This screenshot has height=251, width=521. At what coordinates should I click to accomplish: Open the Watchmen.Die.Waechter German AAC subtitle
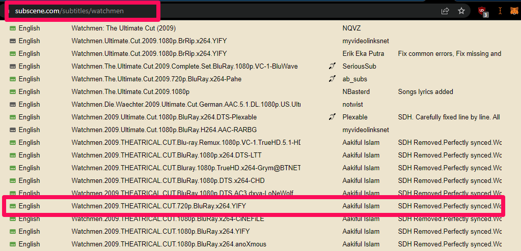(186, 105)
